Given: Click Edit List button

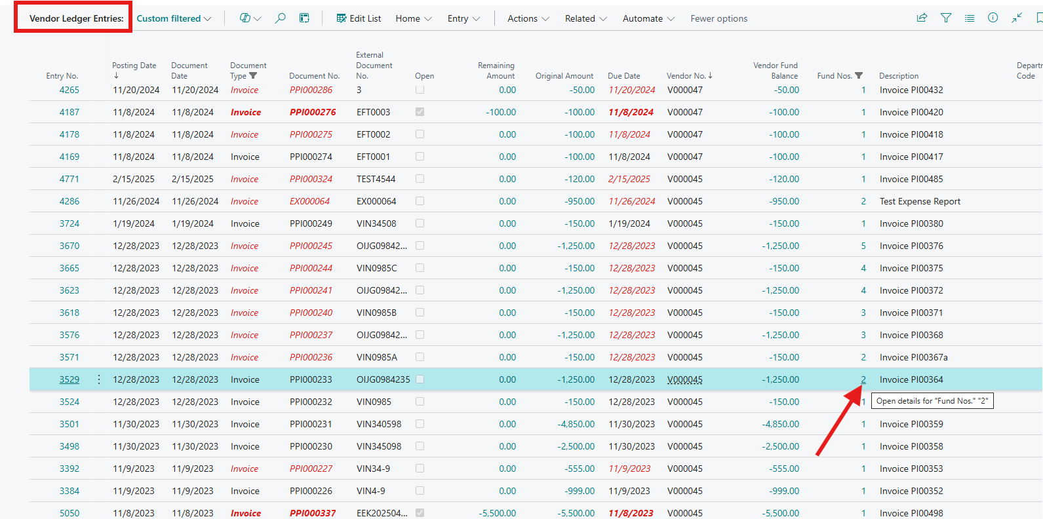Looking at the screenshot, I should [359, 18].
